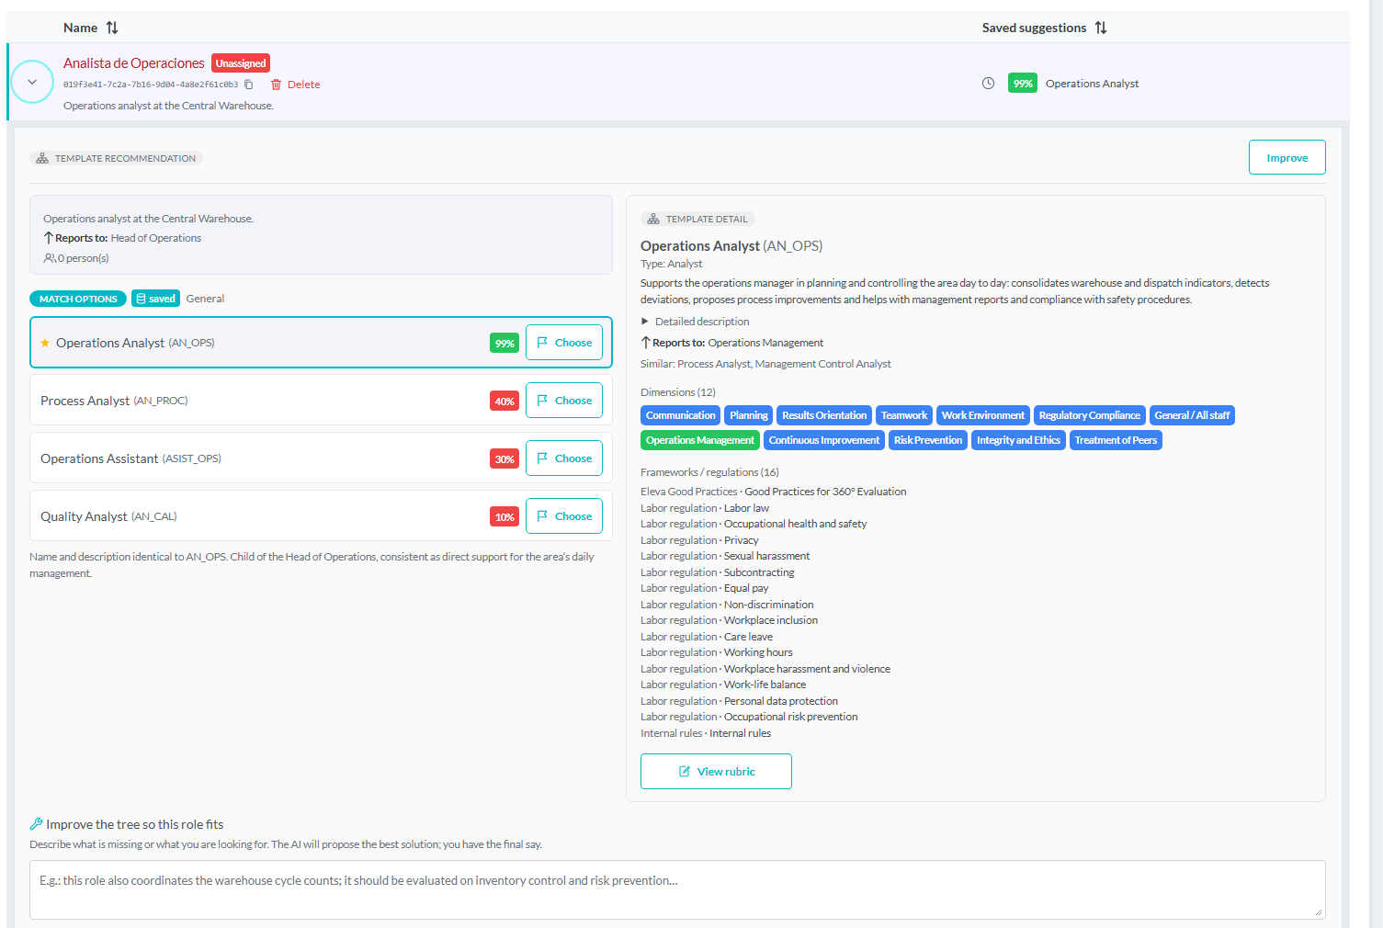Click the Work Environment dimension tag
This screenshot has width=1383, height=928.
(x=982, y=415)
